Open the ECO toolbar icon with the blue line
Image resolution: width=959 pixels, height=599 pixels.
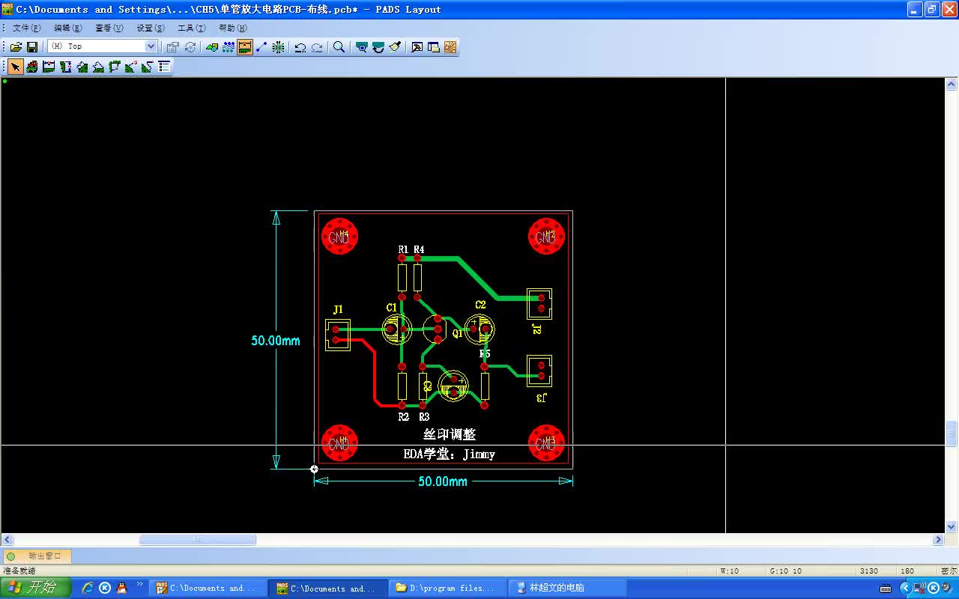coord(261,46)
